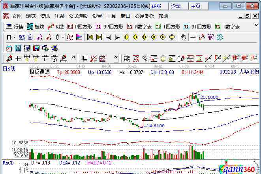Open the 行情 quotes view
Screen dimensions: 261x174
(15, 26)
